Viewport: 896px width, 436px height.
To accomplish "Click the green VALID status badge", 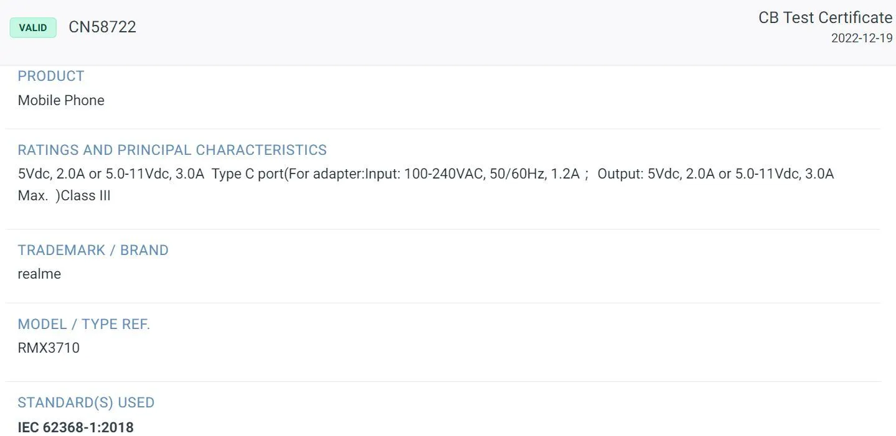I will point(33,27).
